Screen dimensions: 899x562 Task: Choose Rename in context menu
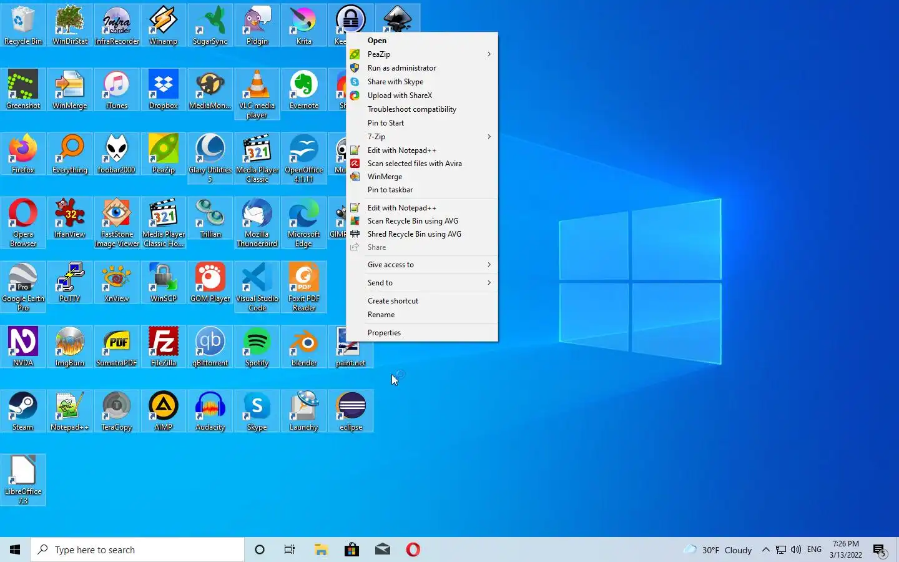coord(422,315)
